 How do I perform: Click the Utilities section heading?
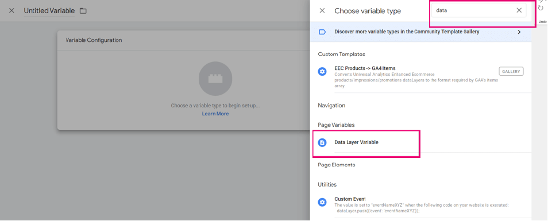[x=327, y=184]
